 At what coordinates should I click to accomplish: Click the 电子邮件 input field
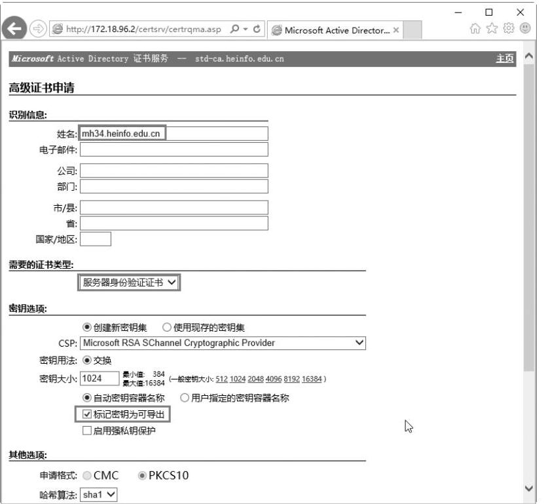174,149
